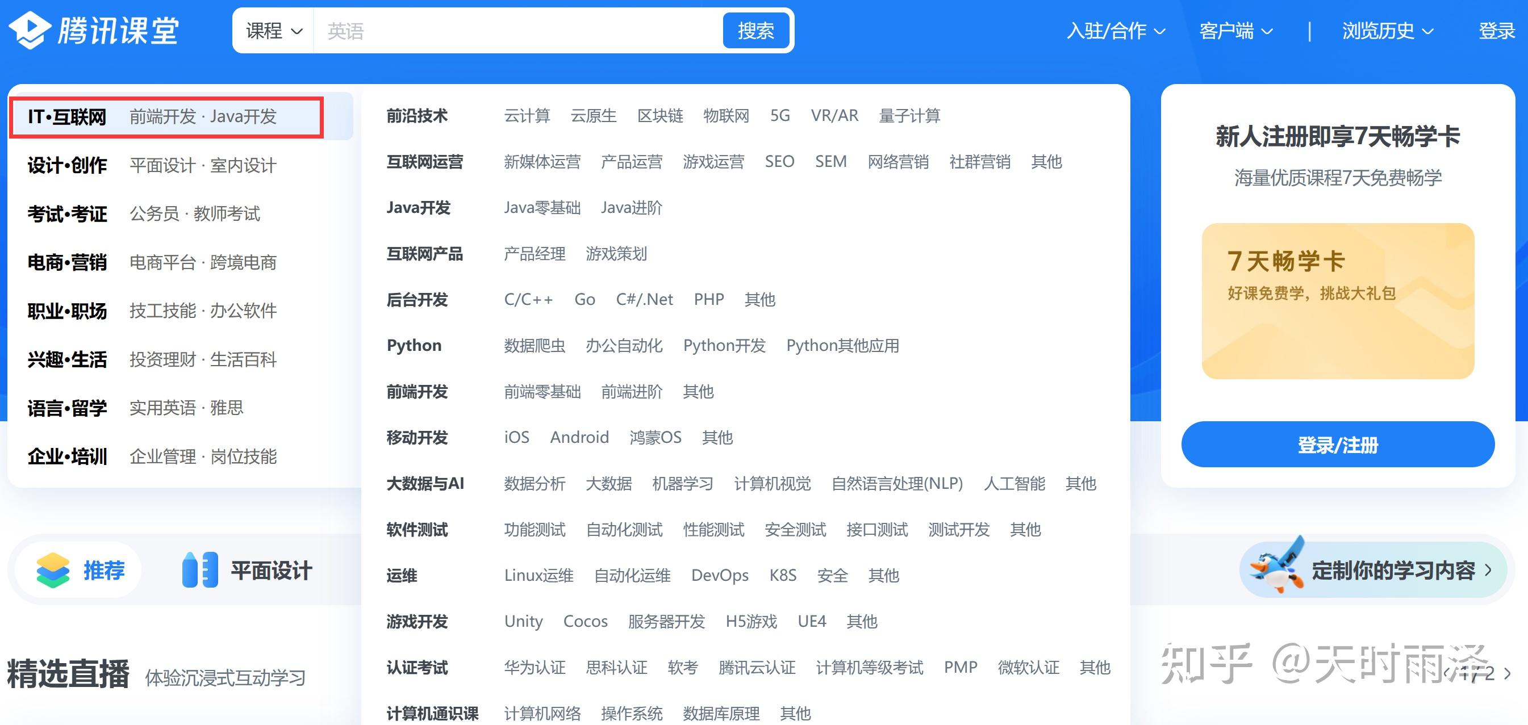Click the 登录/注册 button
The height and width of the screenshot is (725, 1528).
coord(1338,445)
